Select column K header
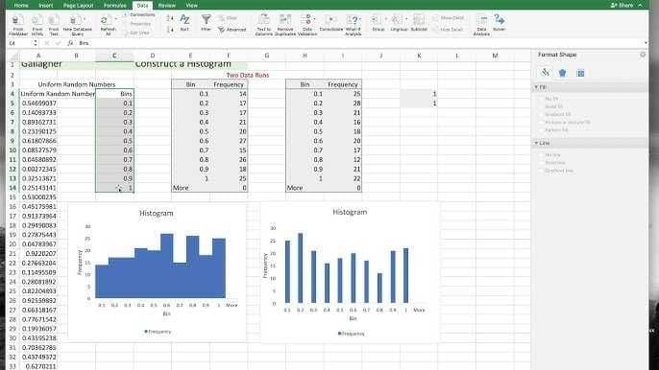 (x=419, y=56)
